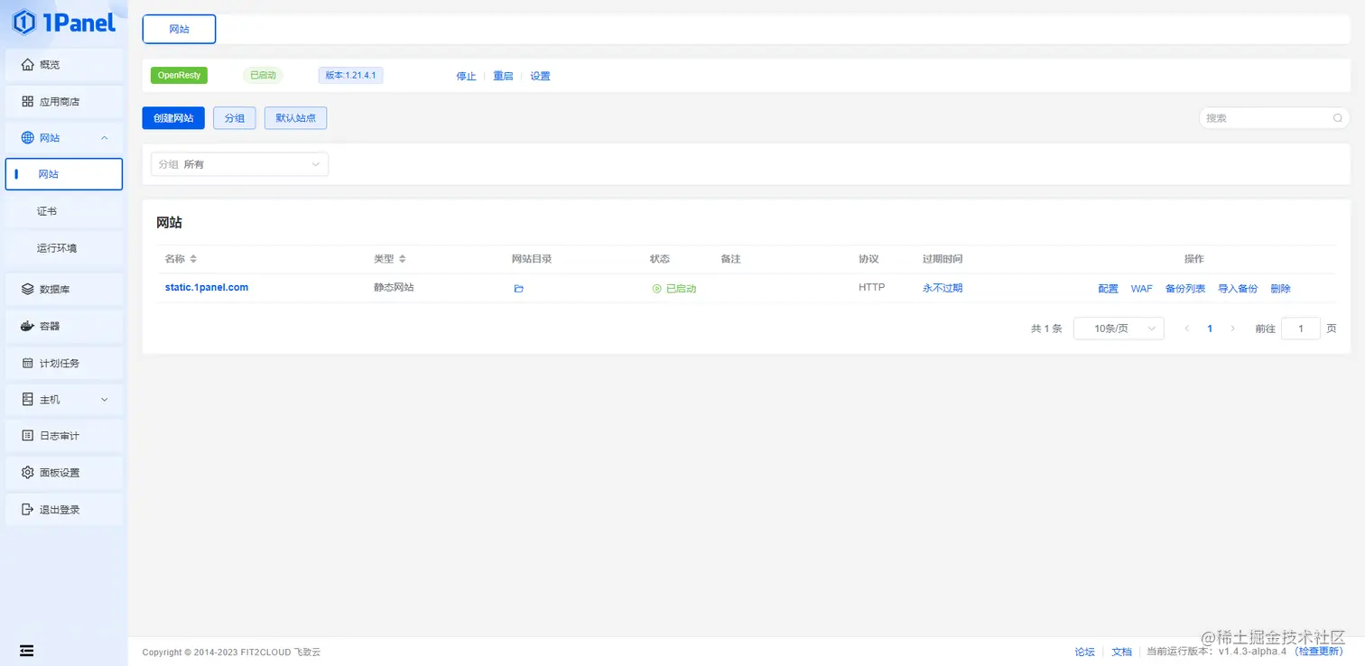Click the 数据库 database stack icon

pos(28,290)
